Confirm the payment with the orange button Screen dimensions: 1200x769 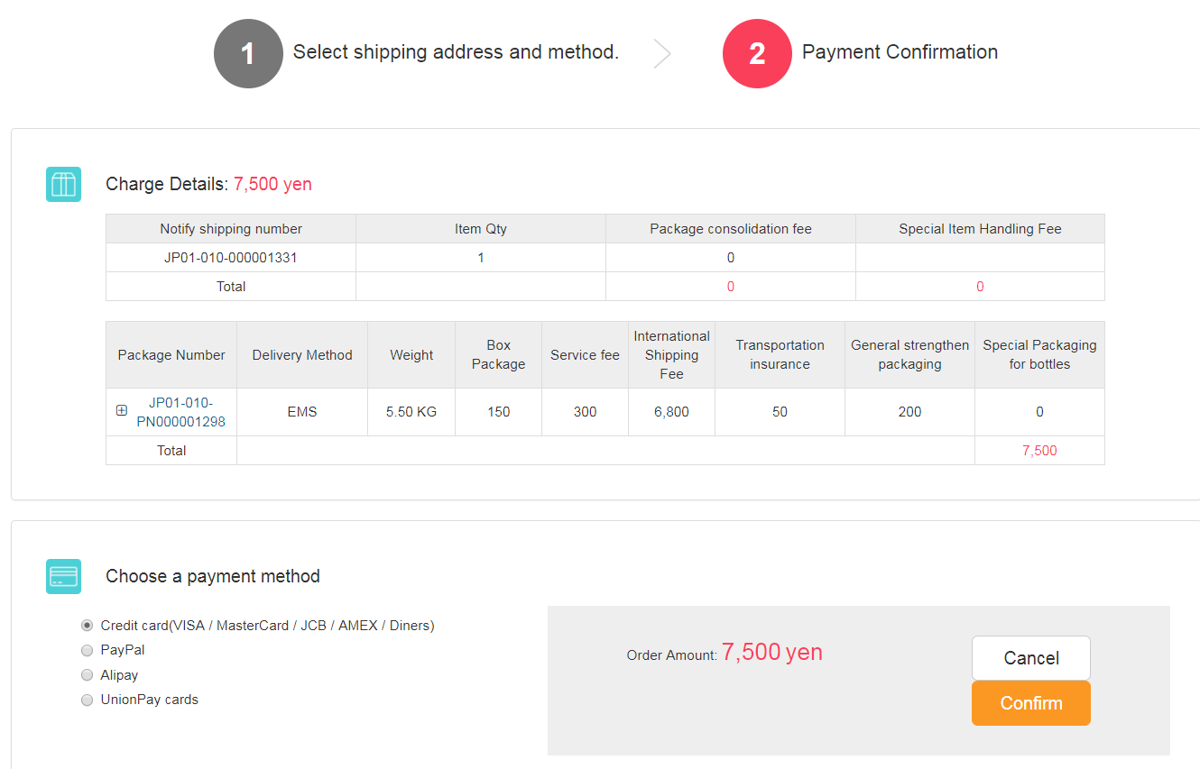coord(1031,703)
